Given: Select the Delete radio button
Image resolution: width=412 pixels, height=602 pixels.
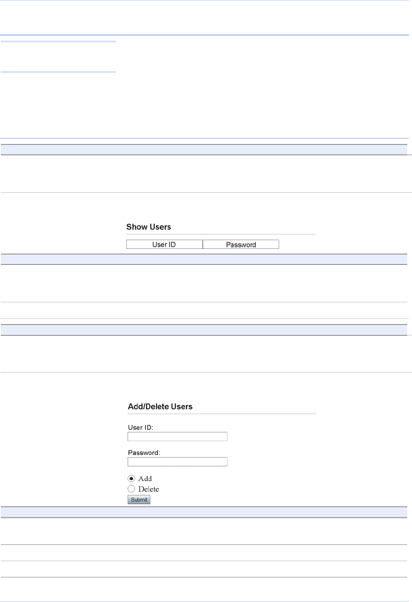Looking at the screenshot, I should click(x=132, y=489).
